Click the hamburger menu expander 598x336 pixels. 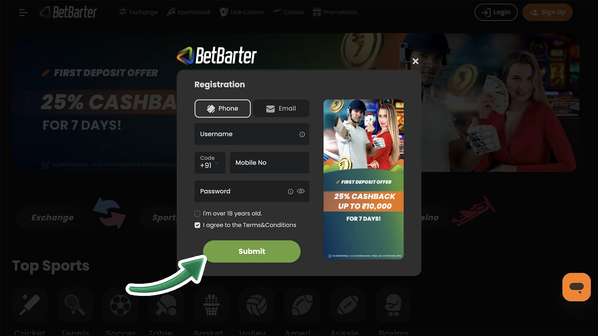click(x=23, y=12)
